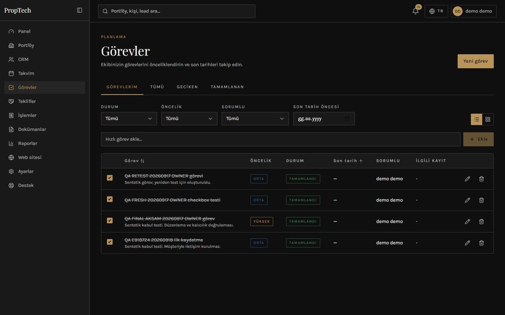Switch to the Geciken tab
The width and height of the screenshot is (505, 315).
point(187,87)
